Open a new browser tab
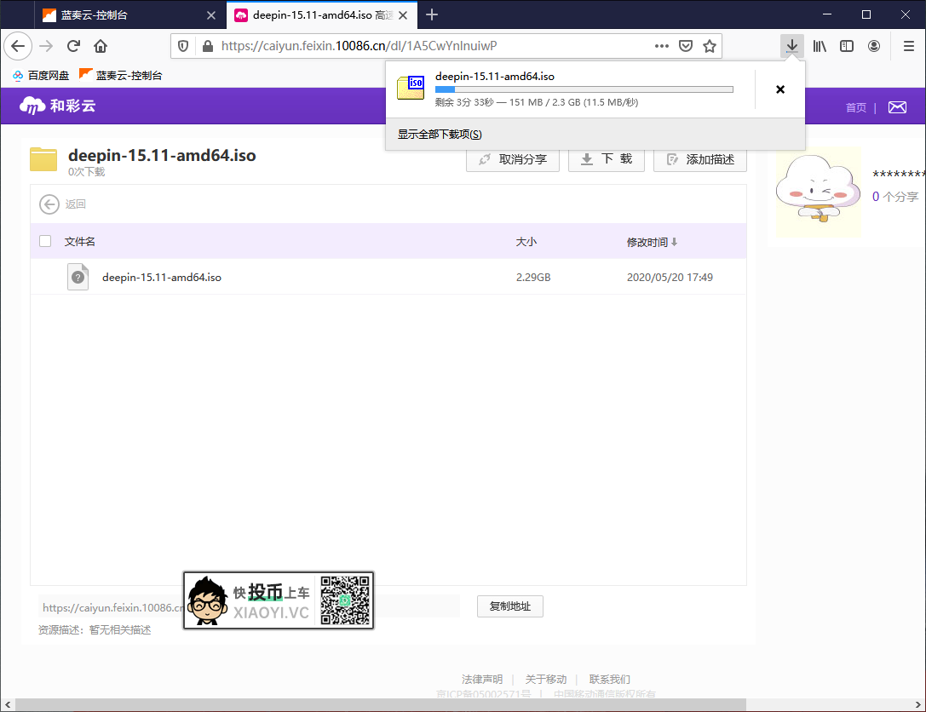Screen dimensions: 926x712 pos(432,14)
